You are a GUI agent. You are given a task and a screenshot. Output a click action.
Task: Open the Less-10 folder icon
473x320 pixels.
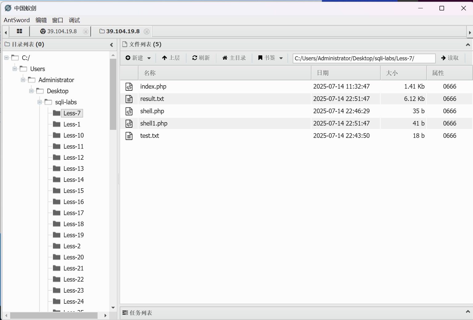point(57,135)
